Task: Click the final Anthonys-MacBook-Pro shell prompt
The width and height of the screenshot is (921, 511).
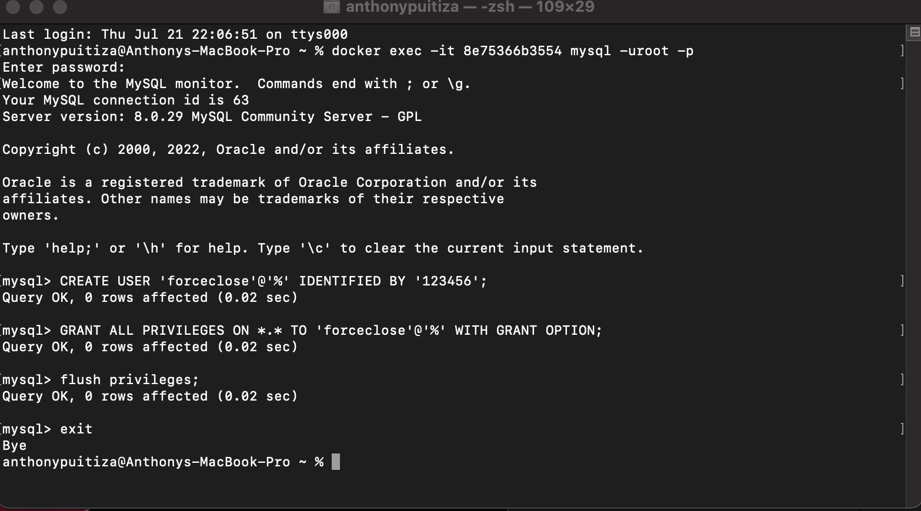Action: 165,462
